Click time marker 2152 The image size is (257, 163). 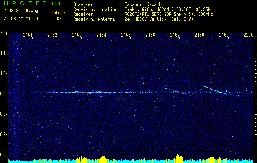[52, 35]
